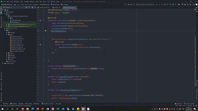Open the Android view selector dropdown
This screenshot has height=111, width=198.
point(7,7)
